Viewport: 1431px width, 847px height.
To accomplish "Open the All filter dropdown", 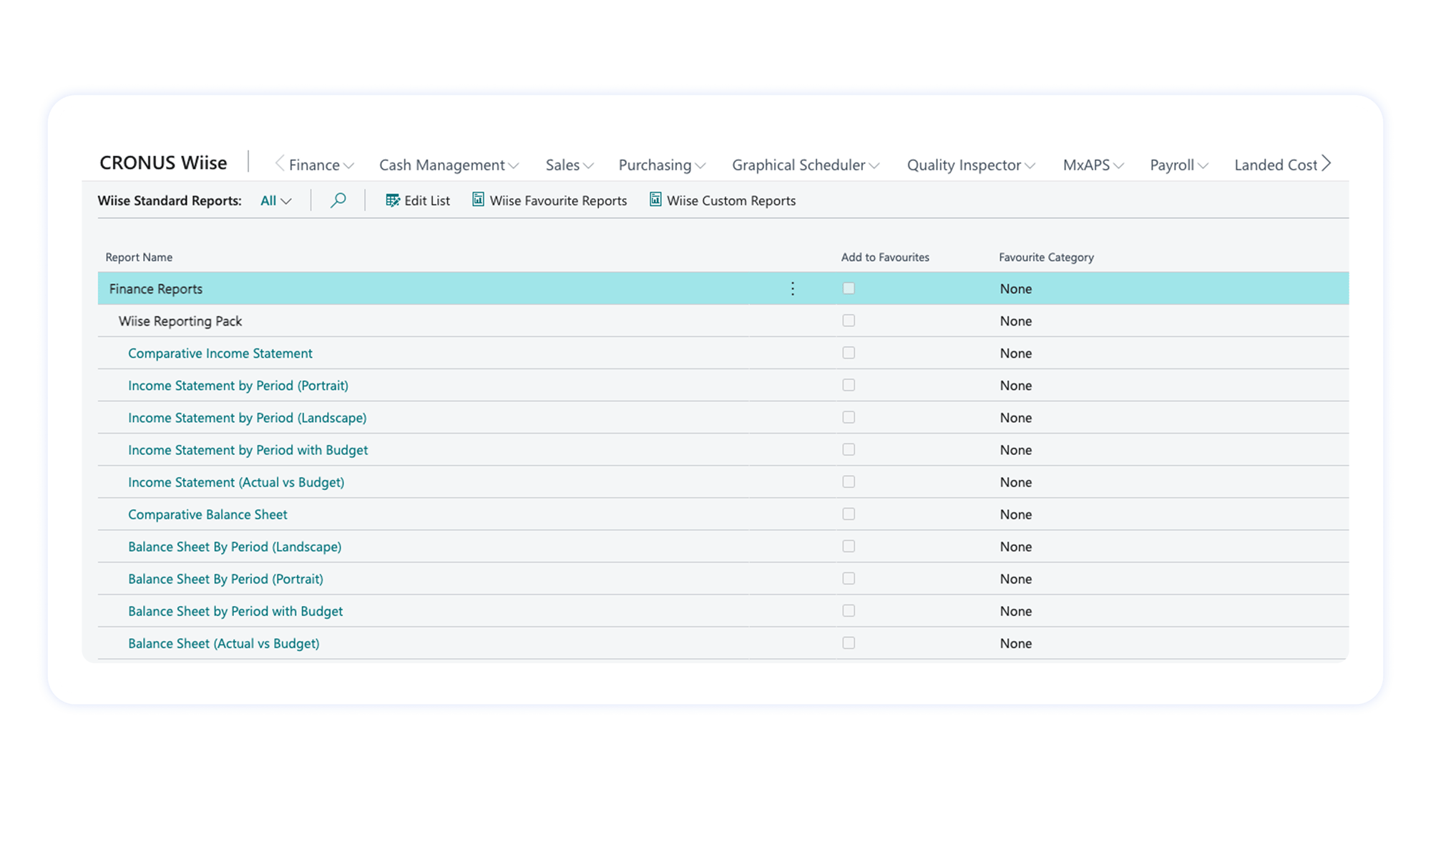I will tap(275, 200).
